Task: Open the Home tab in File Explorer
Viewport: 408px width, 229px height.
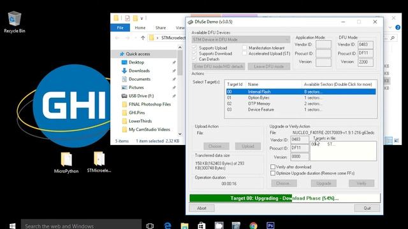Action: coord(140,27)
